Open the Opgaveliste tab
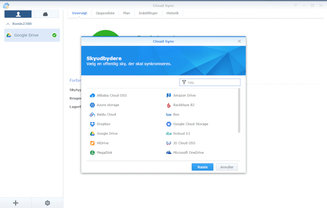 pos(105,13)
